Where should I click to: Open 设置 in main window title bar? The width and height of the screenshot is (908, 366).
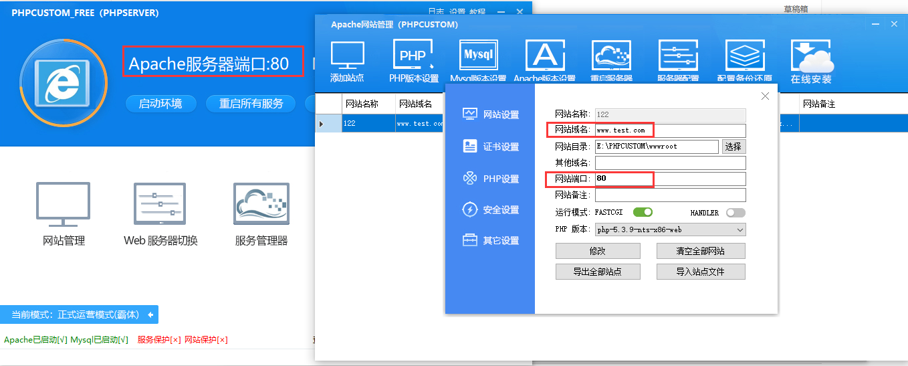coord(457,12)
